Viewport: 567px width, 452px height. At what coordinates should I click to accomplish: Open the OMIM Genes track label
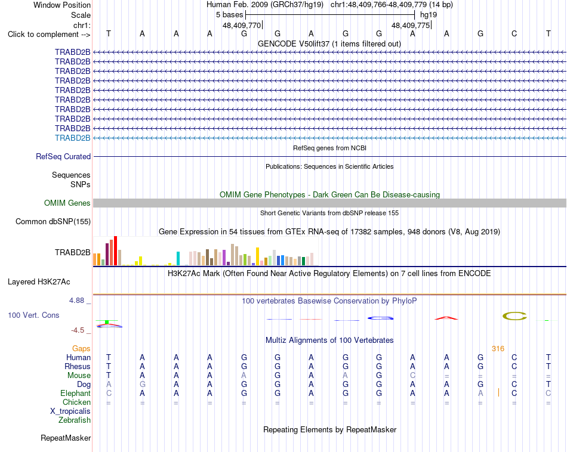pyautogui.click(x=67, y=203)
